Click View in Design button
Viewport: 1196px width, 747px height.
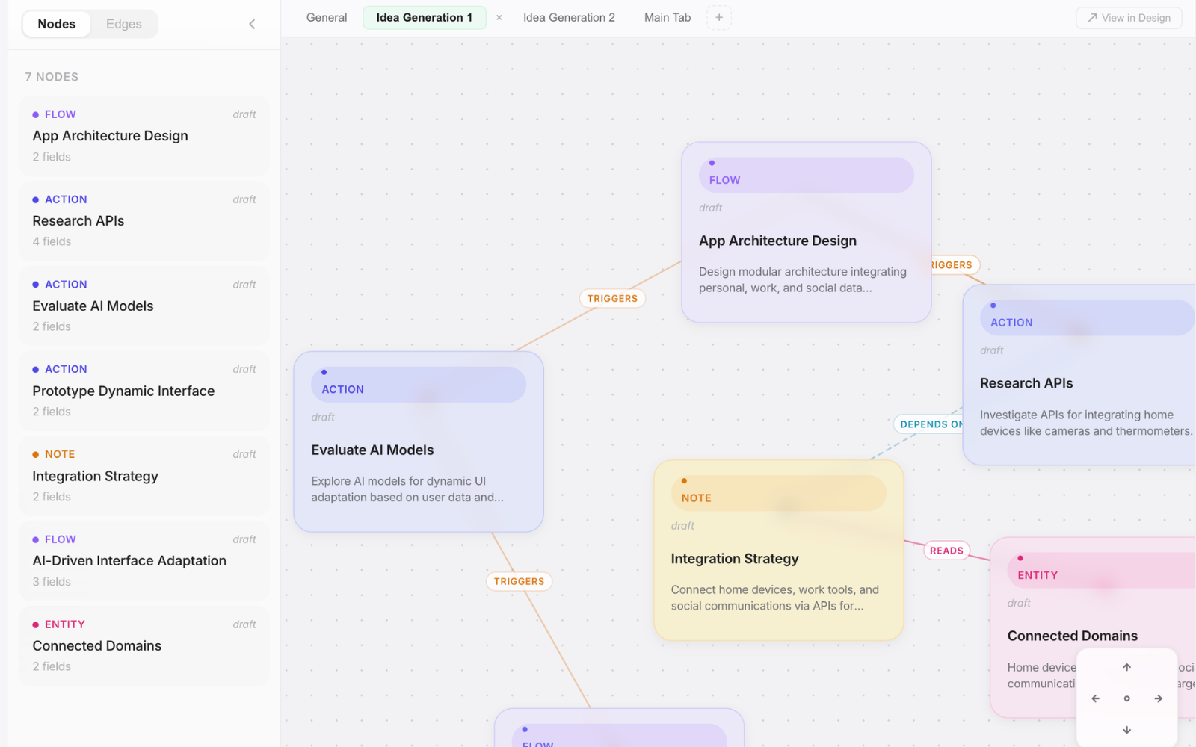point(1129,18)
